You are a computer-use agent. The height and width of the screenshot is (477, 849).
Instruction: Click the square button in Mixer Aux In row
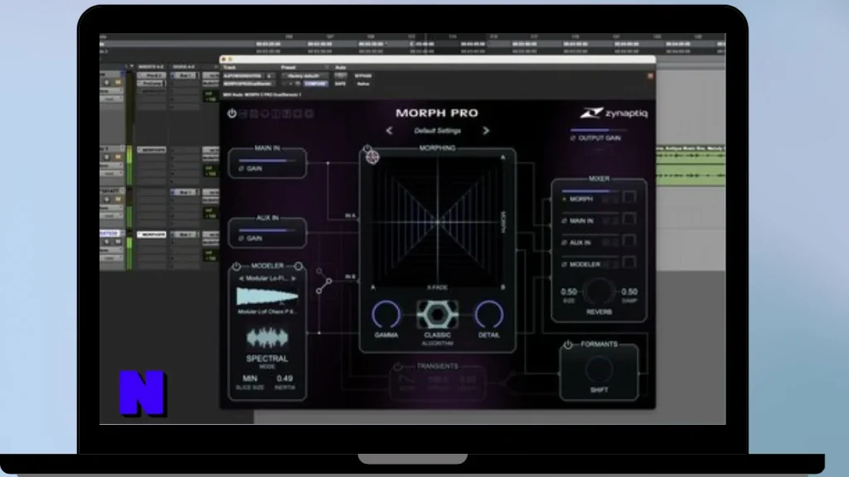click(629, 241)
